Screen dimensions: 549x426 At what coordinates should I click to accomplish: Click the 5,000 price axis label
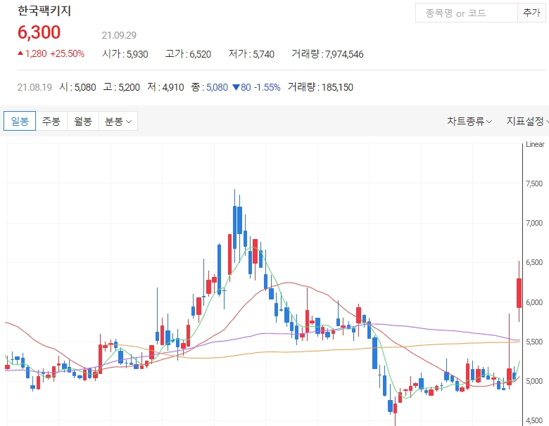tap(534, 381)
